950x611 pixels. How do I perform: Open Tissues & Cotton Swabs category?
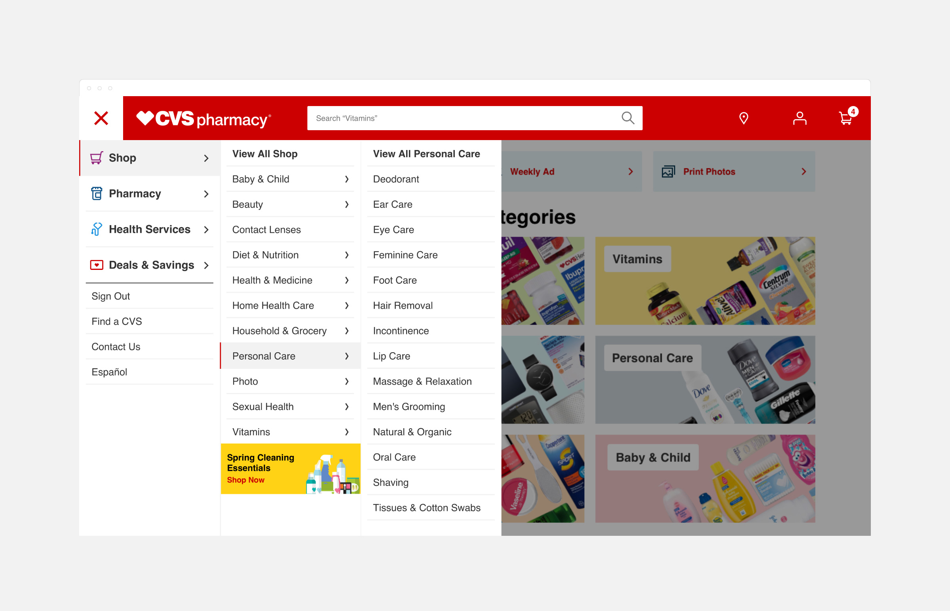click(x=431, y=508)
